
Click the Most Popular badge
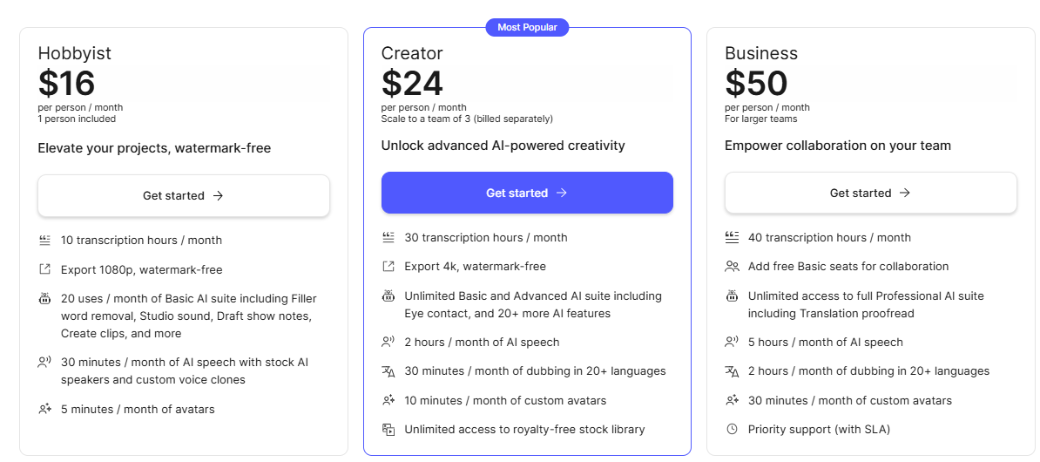[527, 28]
